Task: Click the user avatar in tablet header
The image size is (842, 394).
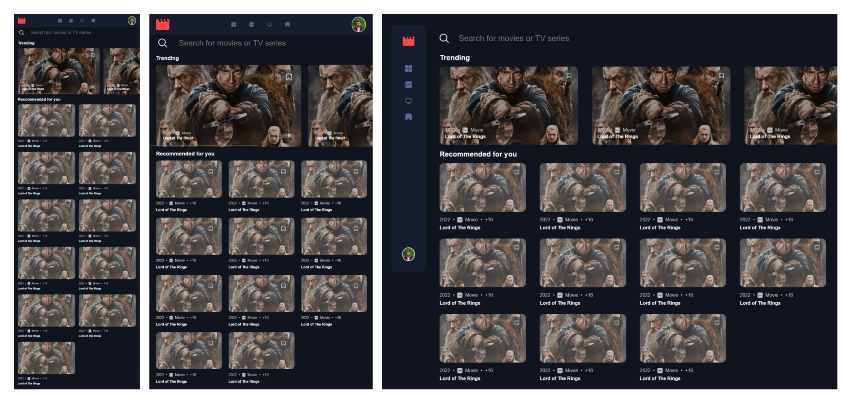Action: [x=358, y=24]
